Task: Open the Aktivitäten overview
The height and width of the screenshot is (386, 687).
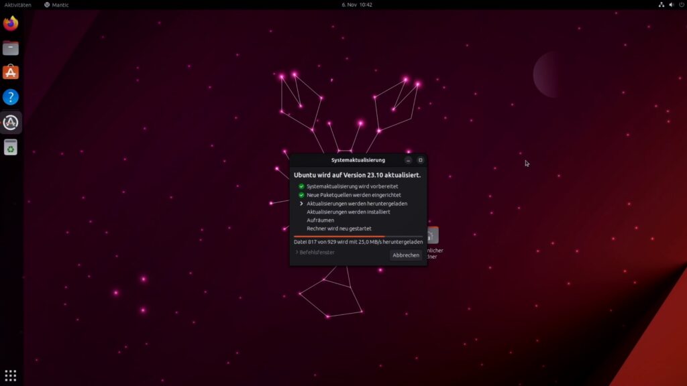Action: click(18, 5)
